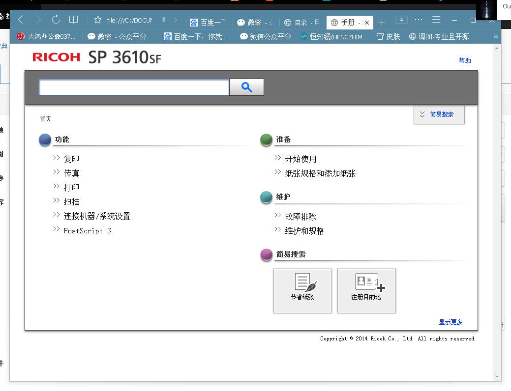Screen dimensions: 511x391
Task: Open the 皮肤 skin bookmark
Action: [x=388, y=37]
